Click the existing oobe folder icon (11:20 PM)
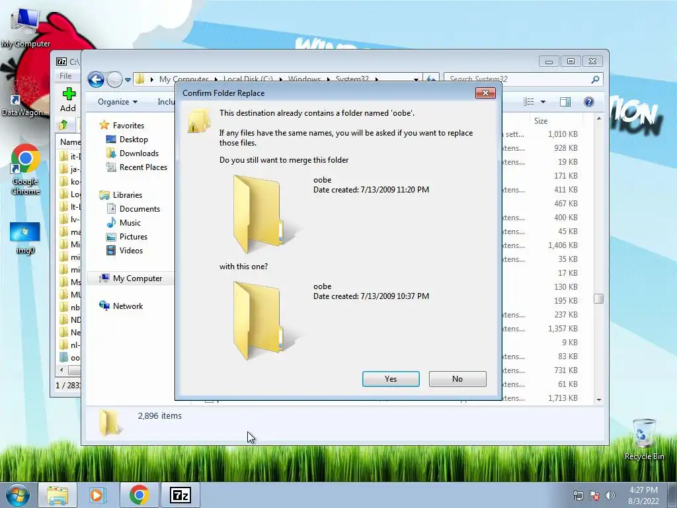 (263, 214)
